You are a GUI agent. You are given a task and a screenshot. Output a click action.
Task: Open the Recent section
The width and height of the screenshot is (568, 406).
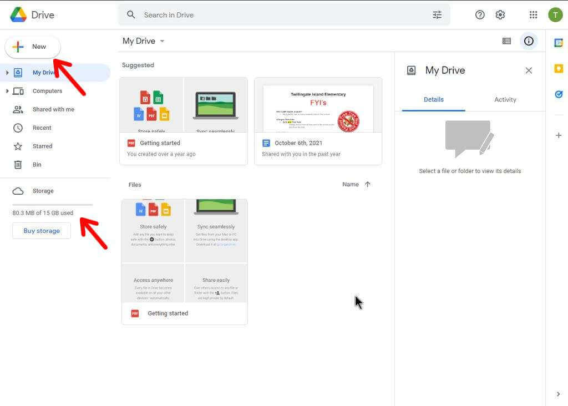pos(55,128)
